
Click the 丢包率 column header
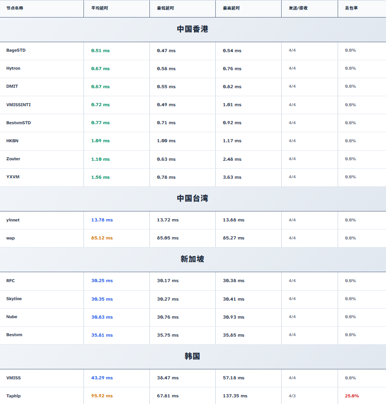pos(351,8)
